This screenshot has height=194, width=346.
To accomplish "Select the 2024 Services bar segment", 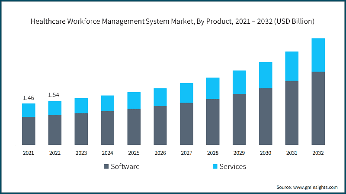I will click(107, 103).
